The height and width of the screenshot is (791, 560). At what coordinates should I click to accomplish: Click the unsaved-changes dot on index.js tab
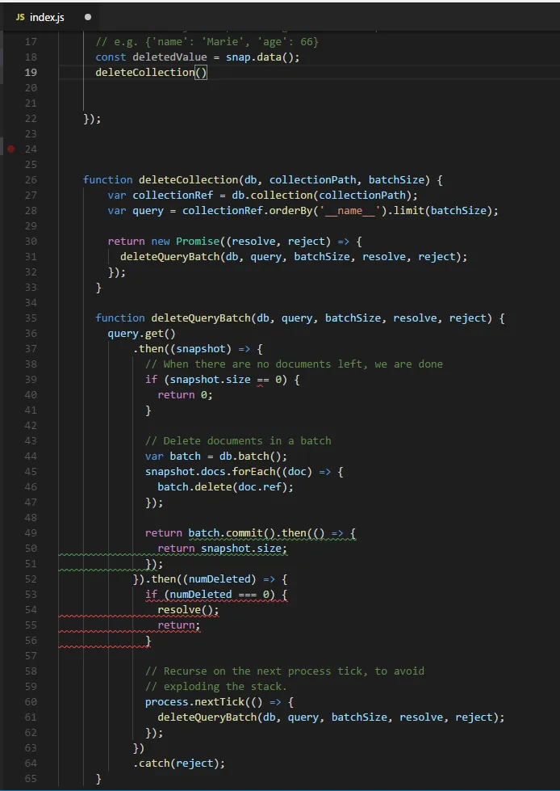88,17
